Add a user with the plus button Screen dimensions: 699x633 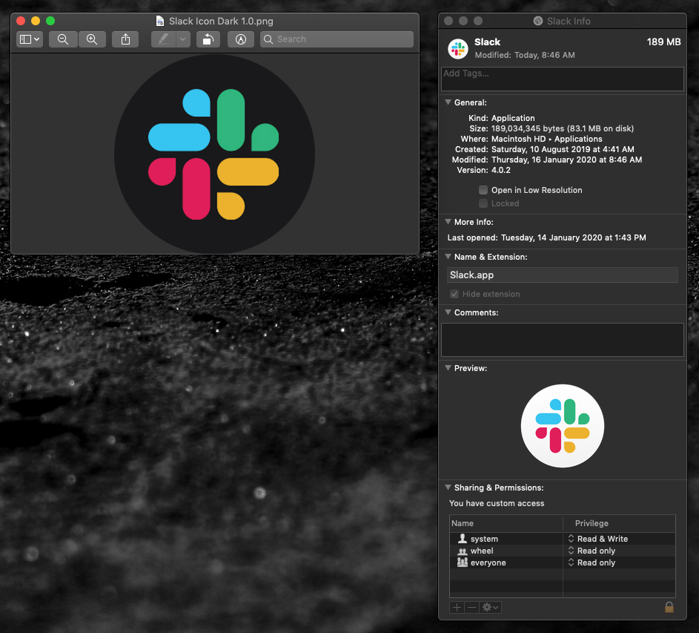click(457, 607)
